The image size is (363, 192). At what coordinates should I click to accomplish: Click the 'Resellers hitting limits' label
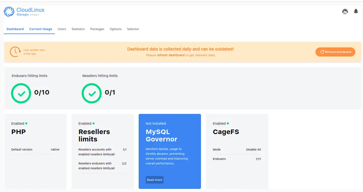click(100, 76)
